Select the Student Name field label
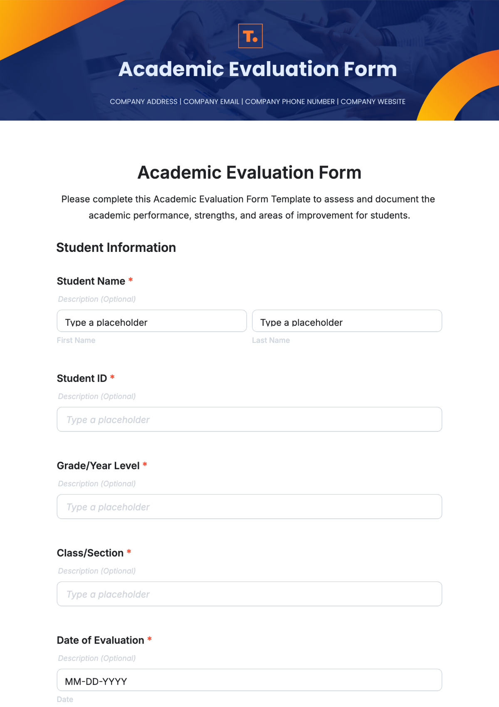 [x=92, y=281]
